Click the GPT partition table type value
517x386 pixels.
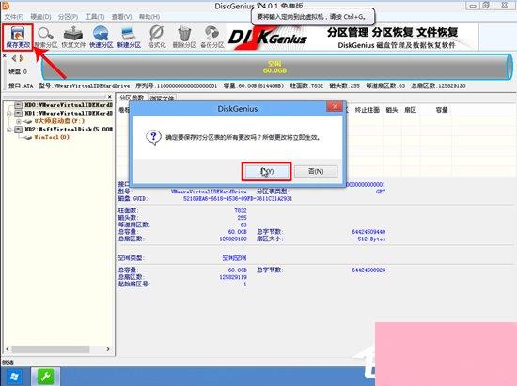pyautogui.click(x=381, y=192)
